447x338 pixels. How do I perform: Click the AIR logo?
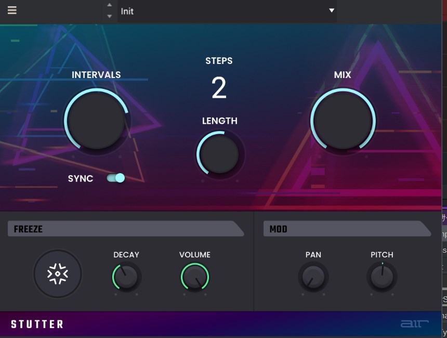point(414,324)
